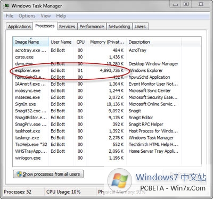Select the WHSTrayApp process row
This screenshot has width=213, height=199.
pyautogui.click(x=106, y=152)
